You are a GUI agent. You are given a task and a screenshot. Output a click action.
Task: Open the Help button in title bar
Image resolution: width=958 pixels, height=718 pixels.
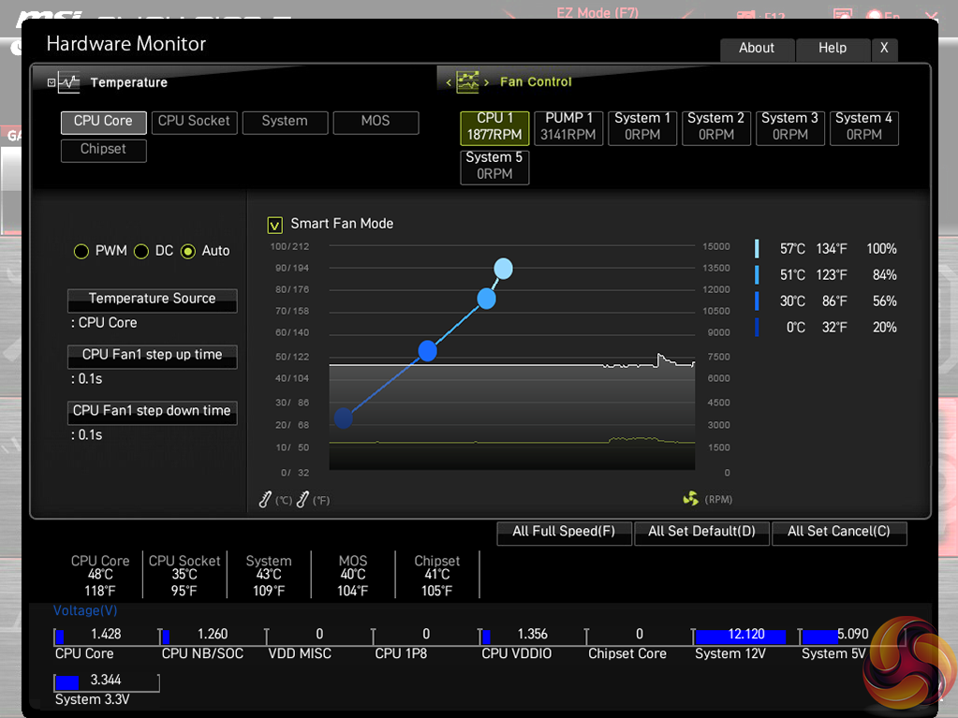(x=832, y=49)
